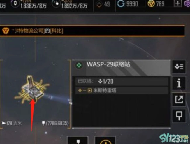Click the bottom button with yellow circle icon
The image size is (190, 144).
point(105,140)
